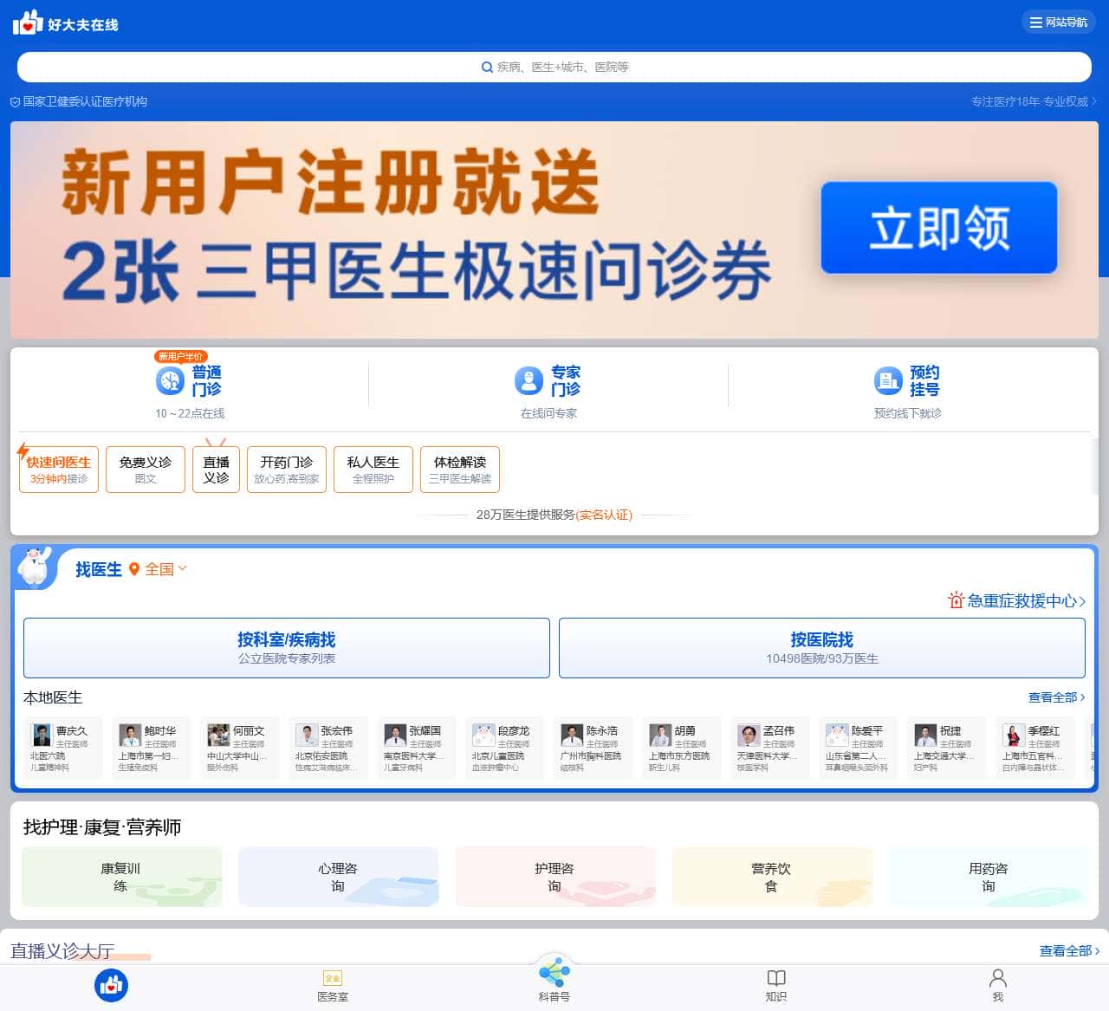This screenshot has height=1011, width=1109.
Task: Open doctor card 曹庆久
Action: (63, 748)
